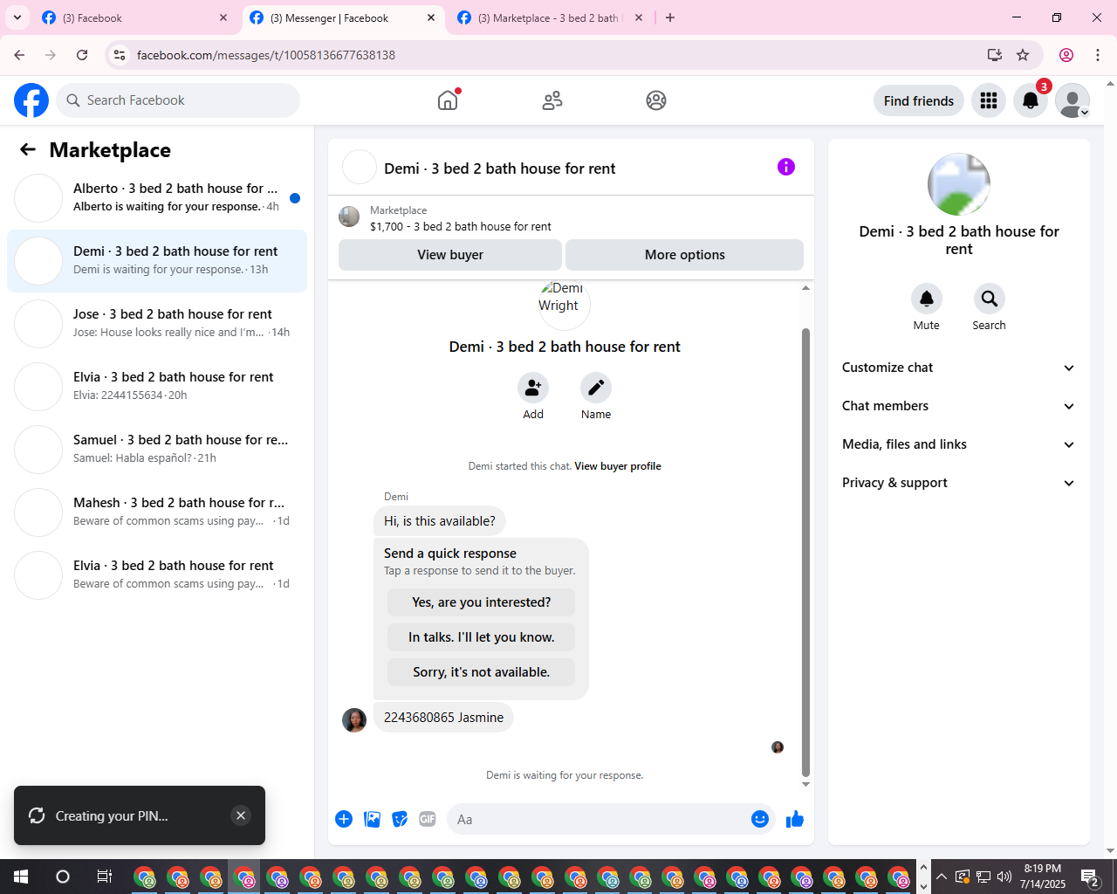Open Mahesh's conversation
Viewport: 1117px width, 894px height.
click(157, 512)
